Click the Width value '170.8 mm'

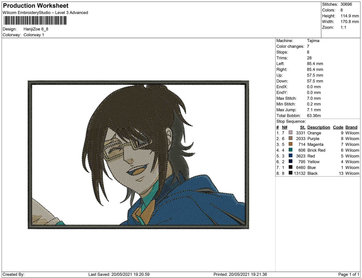(x=350, y=21)
